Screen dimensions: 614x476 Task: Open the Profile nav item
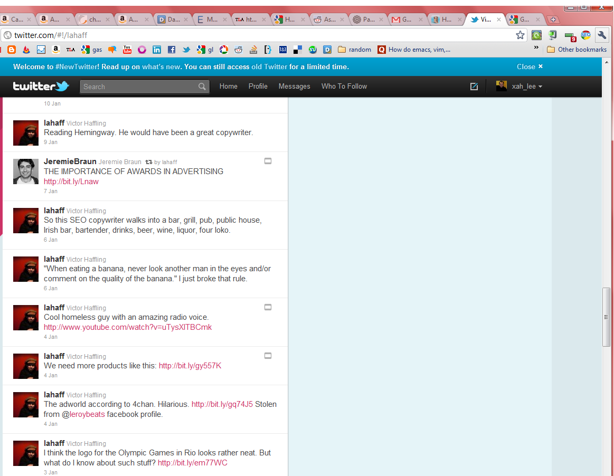point(258,87)
